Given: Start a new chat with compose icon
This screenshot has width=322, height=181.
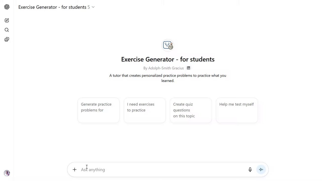Looking at the screenshot, I should pos(7,20).
